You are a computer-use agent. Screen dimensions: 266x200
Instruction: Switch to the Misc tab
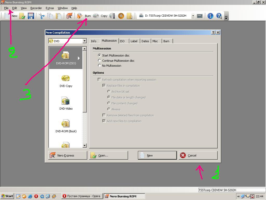click(x=155, y=41)
